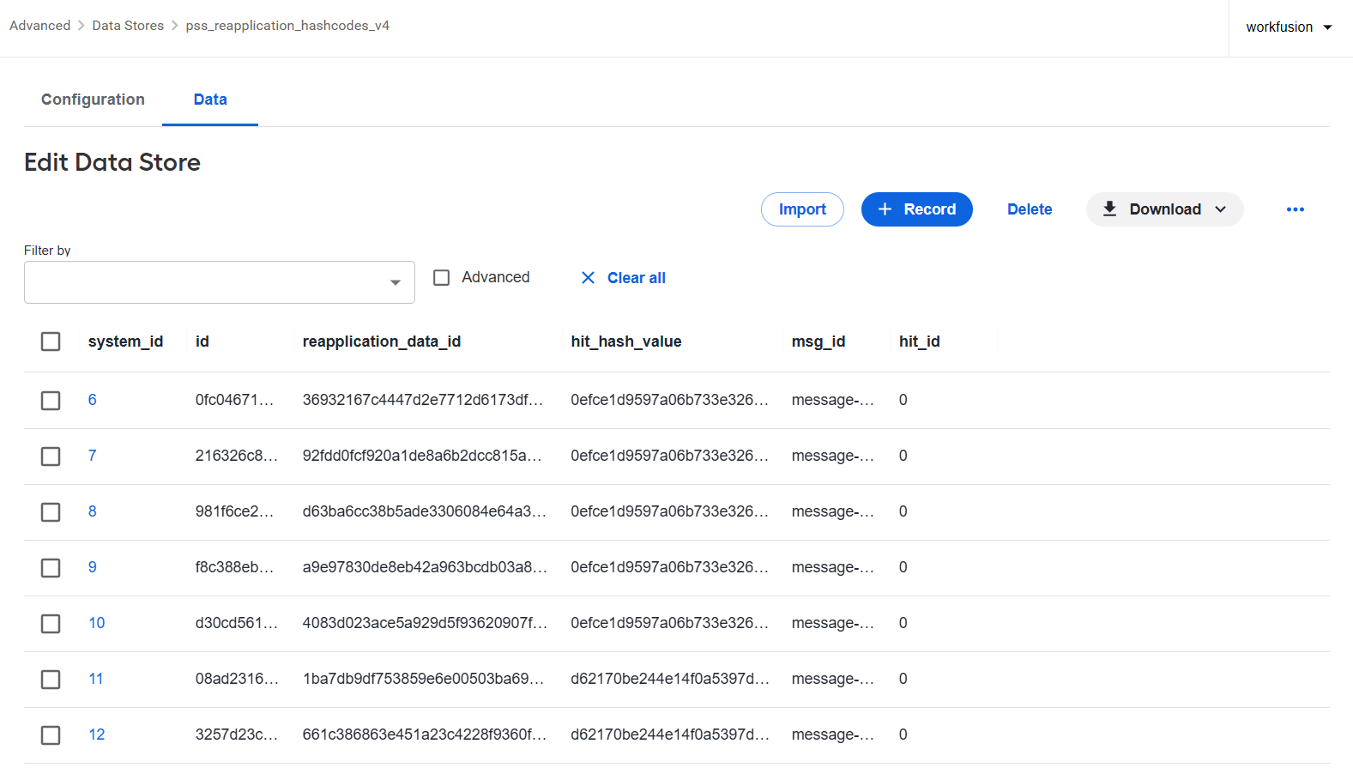Click the Delete button
The width and height of the screenshot is (1353, 780).
click(1030, 209)
